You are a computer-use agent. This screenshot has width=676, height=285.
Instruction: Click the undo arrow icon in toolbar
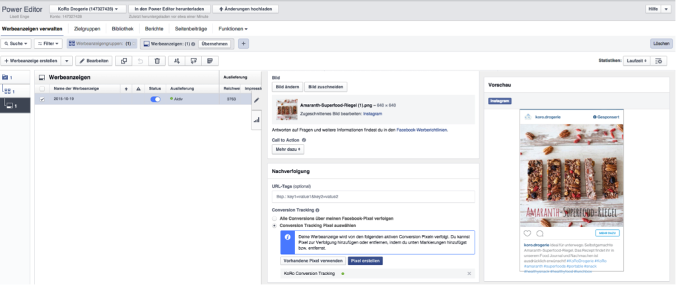tap(140, 61)
